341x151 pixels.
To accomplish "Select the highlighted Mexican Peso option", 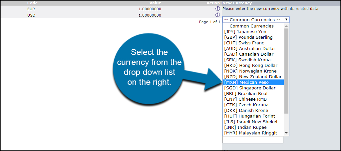I will click(x=246, y=82).
